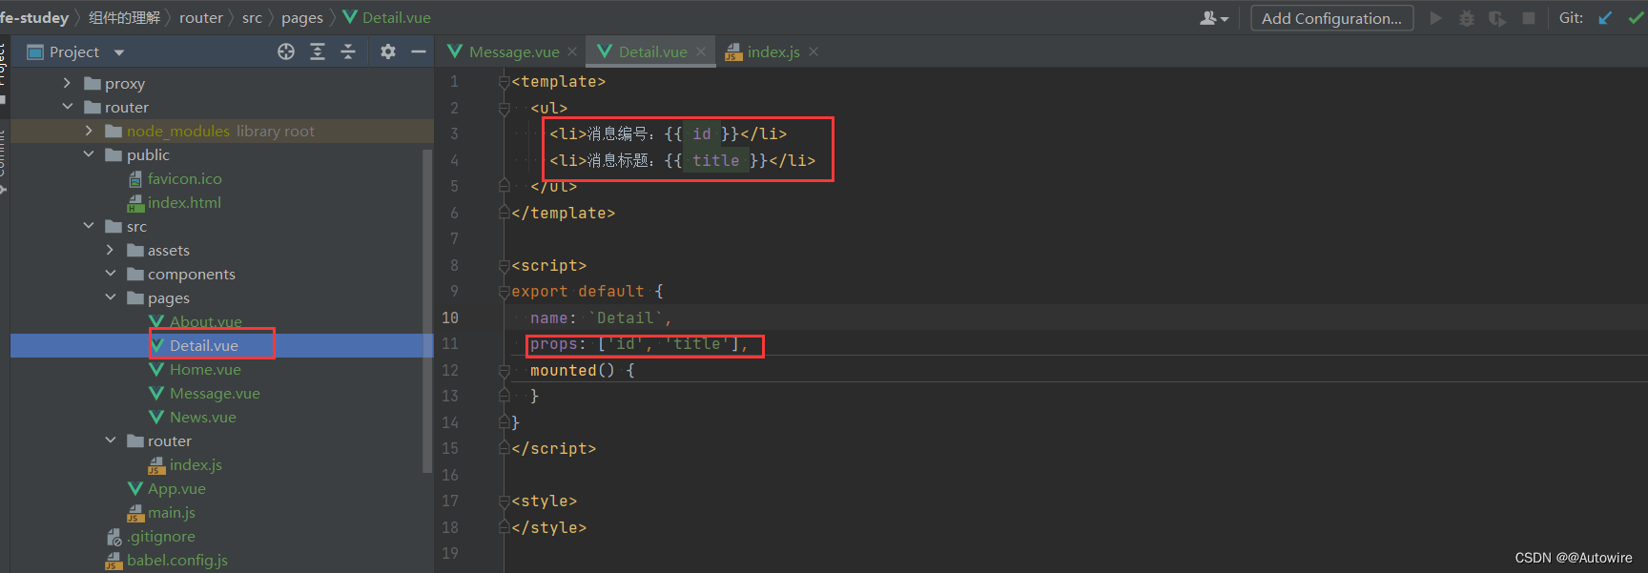Click pages breadcrumb in navigation bar
Screen dimensions: 1648x573
pos(302,18)
